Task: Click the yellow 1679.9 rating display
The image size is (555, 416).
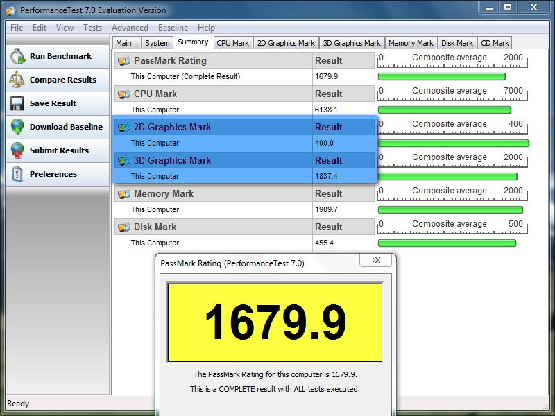Action: pos(275,322)
